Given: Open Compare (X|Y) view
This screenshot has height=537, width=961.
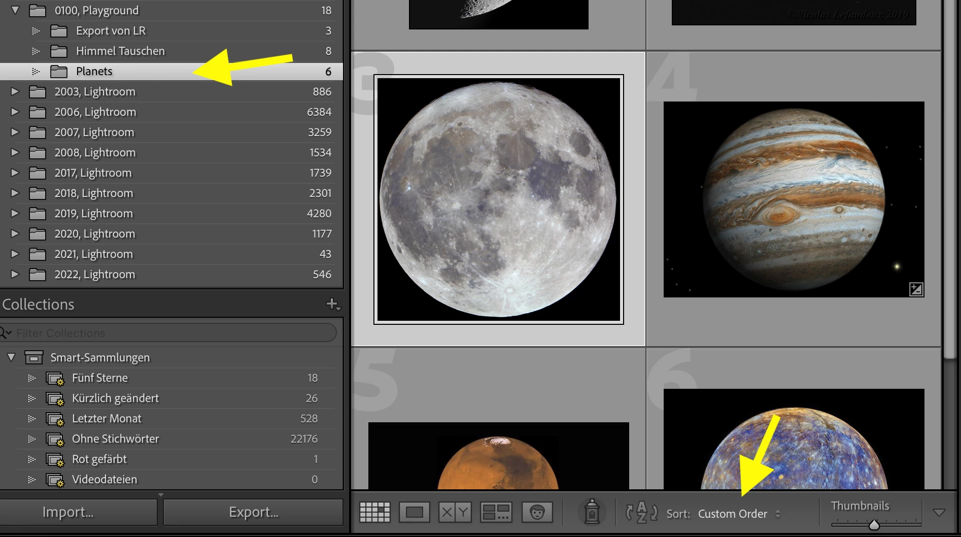Looking at the screenshot, I should tap(455, 512).
